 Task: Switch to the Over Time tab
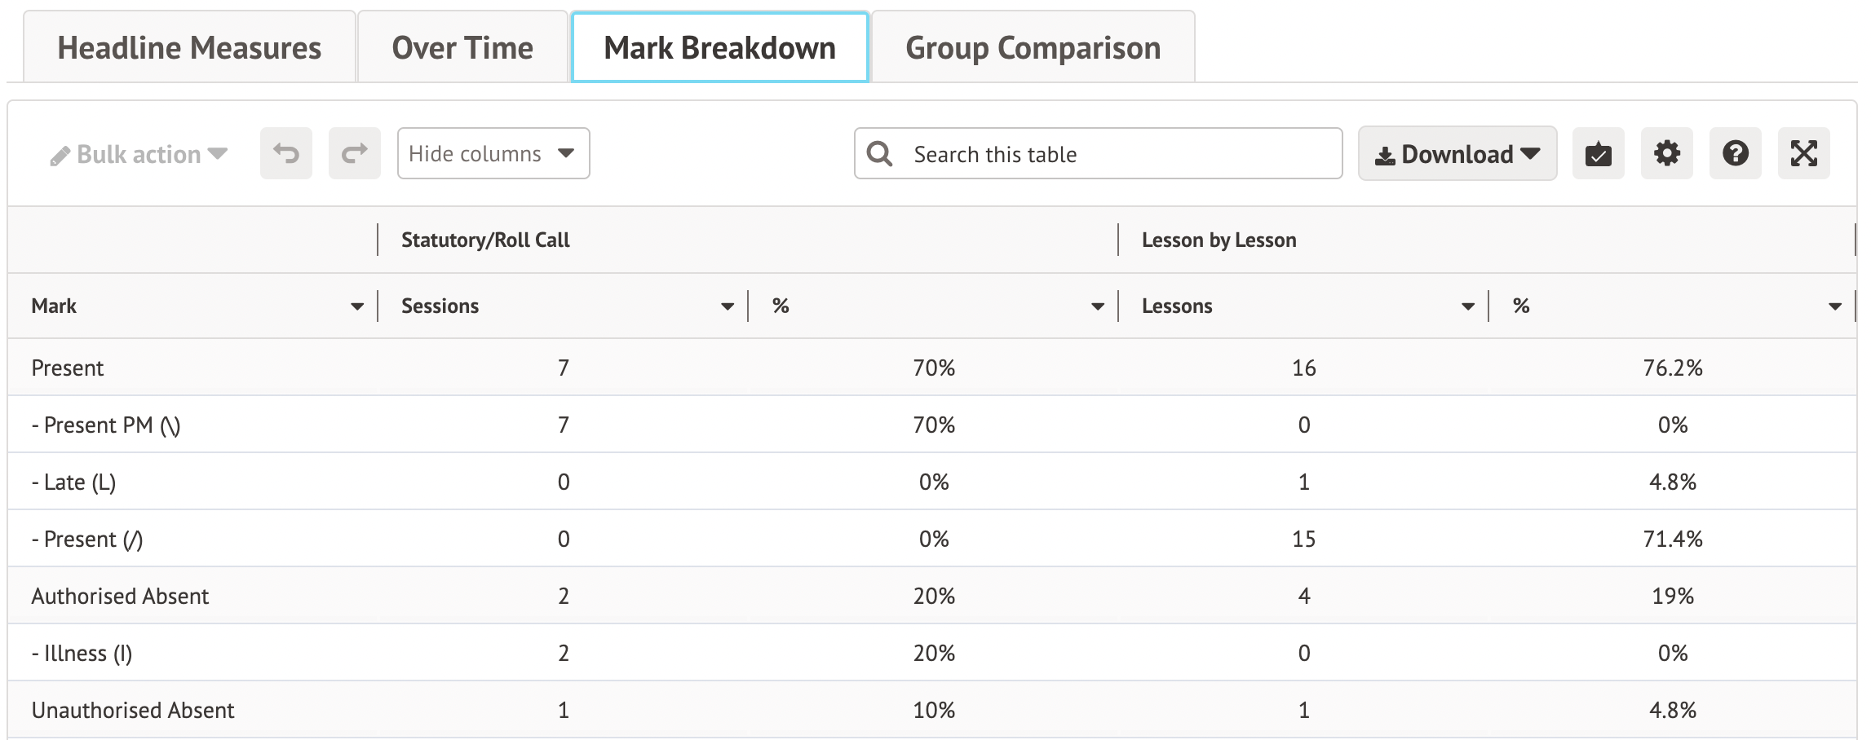pyautogui.click(x=462, y=47)
